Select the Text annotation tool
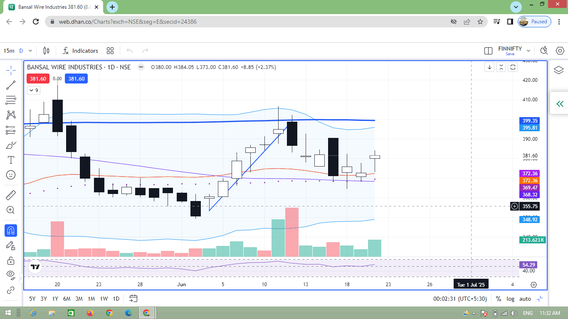The height and width of the screenshot is (319, 568). pyautogui.click(x=11, y=160)
